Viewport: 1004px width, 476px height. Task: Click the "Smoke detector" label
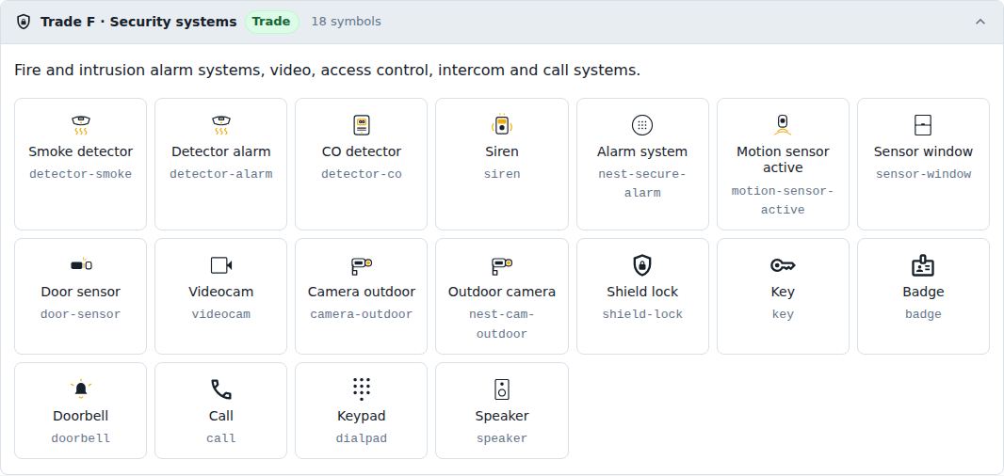(81, 151)
